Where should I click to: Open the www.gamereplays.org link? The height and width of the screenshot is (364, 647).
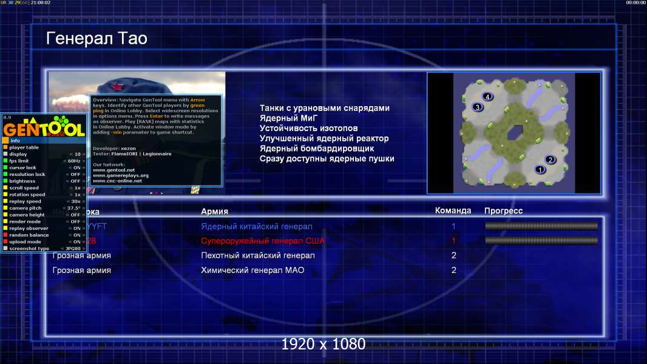tap(121, 175)
